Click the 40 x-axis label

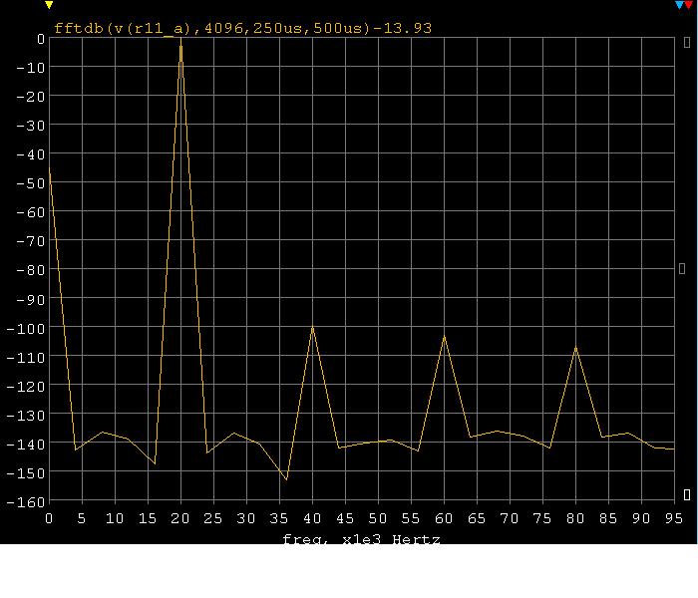pos(312,518)
